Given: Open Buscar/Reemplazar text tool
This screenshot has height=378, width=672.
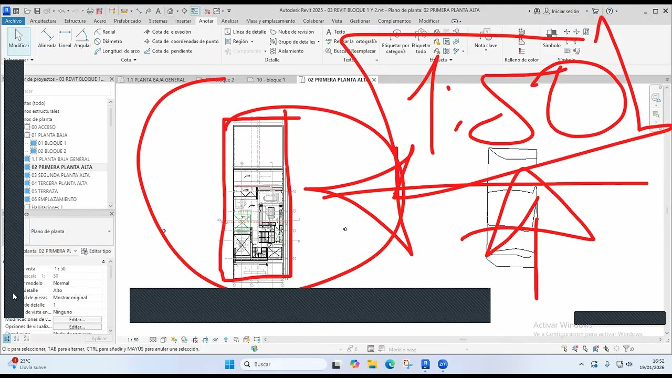Looking at the screenshot, I should 351,51.
